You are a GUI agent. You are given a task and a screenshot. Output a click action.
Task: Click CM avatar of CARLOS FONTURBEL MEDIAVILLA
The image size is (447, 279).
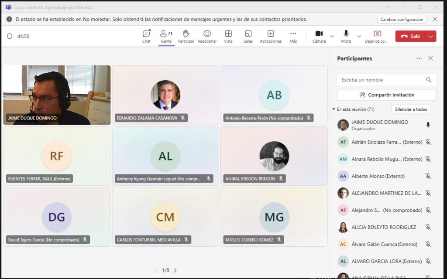[165, 217]
